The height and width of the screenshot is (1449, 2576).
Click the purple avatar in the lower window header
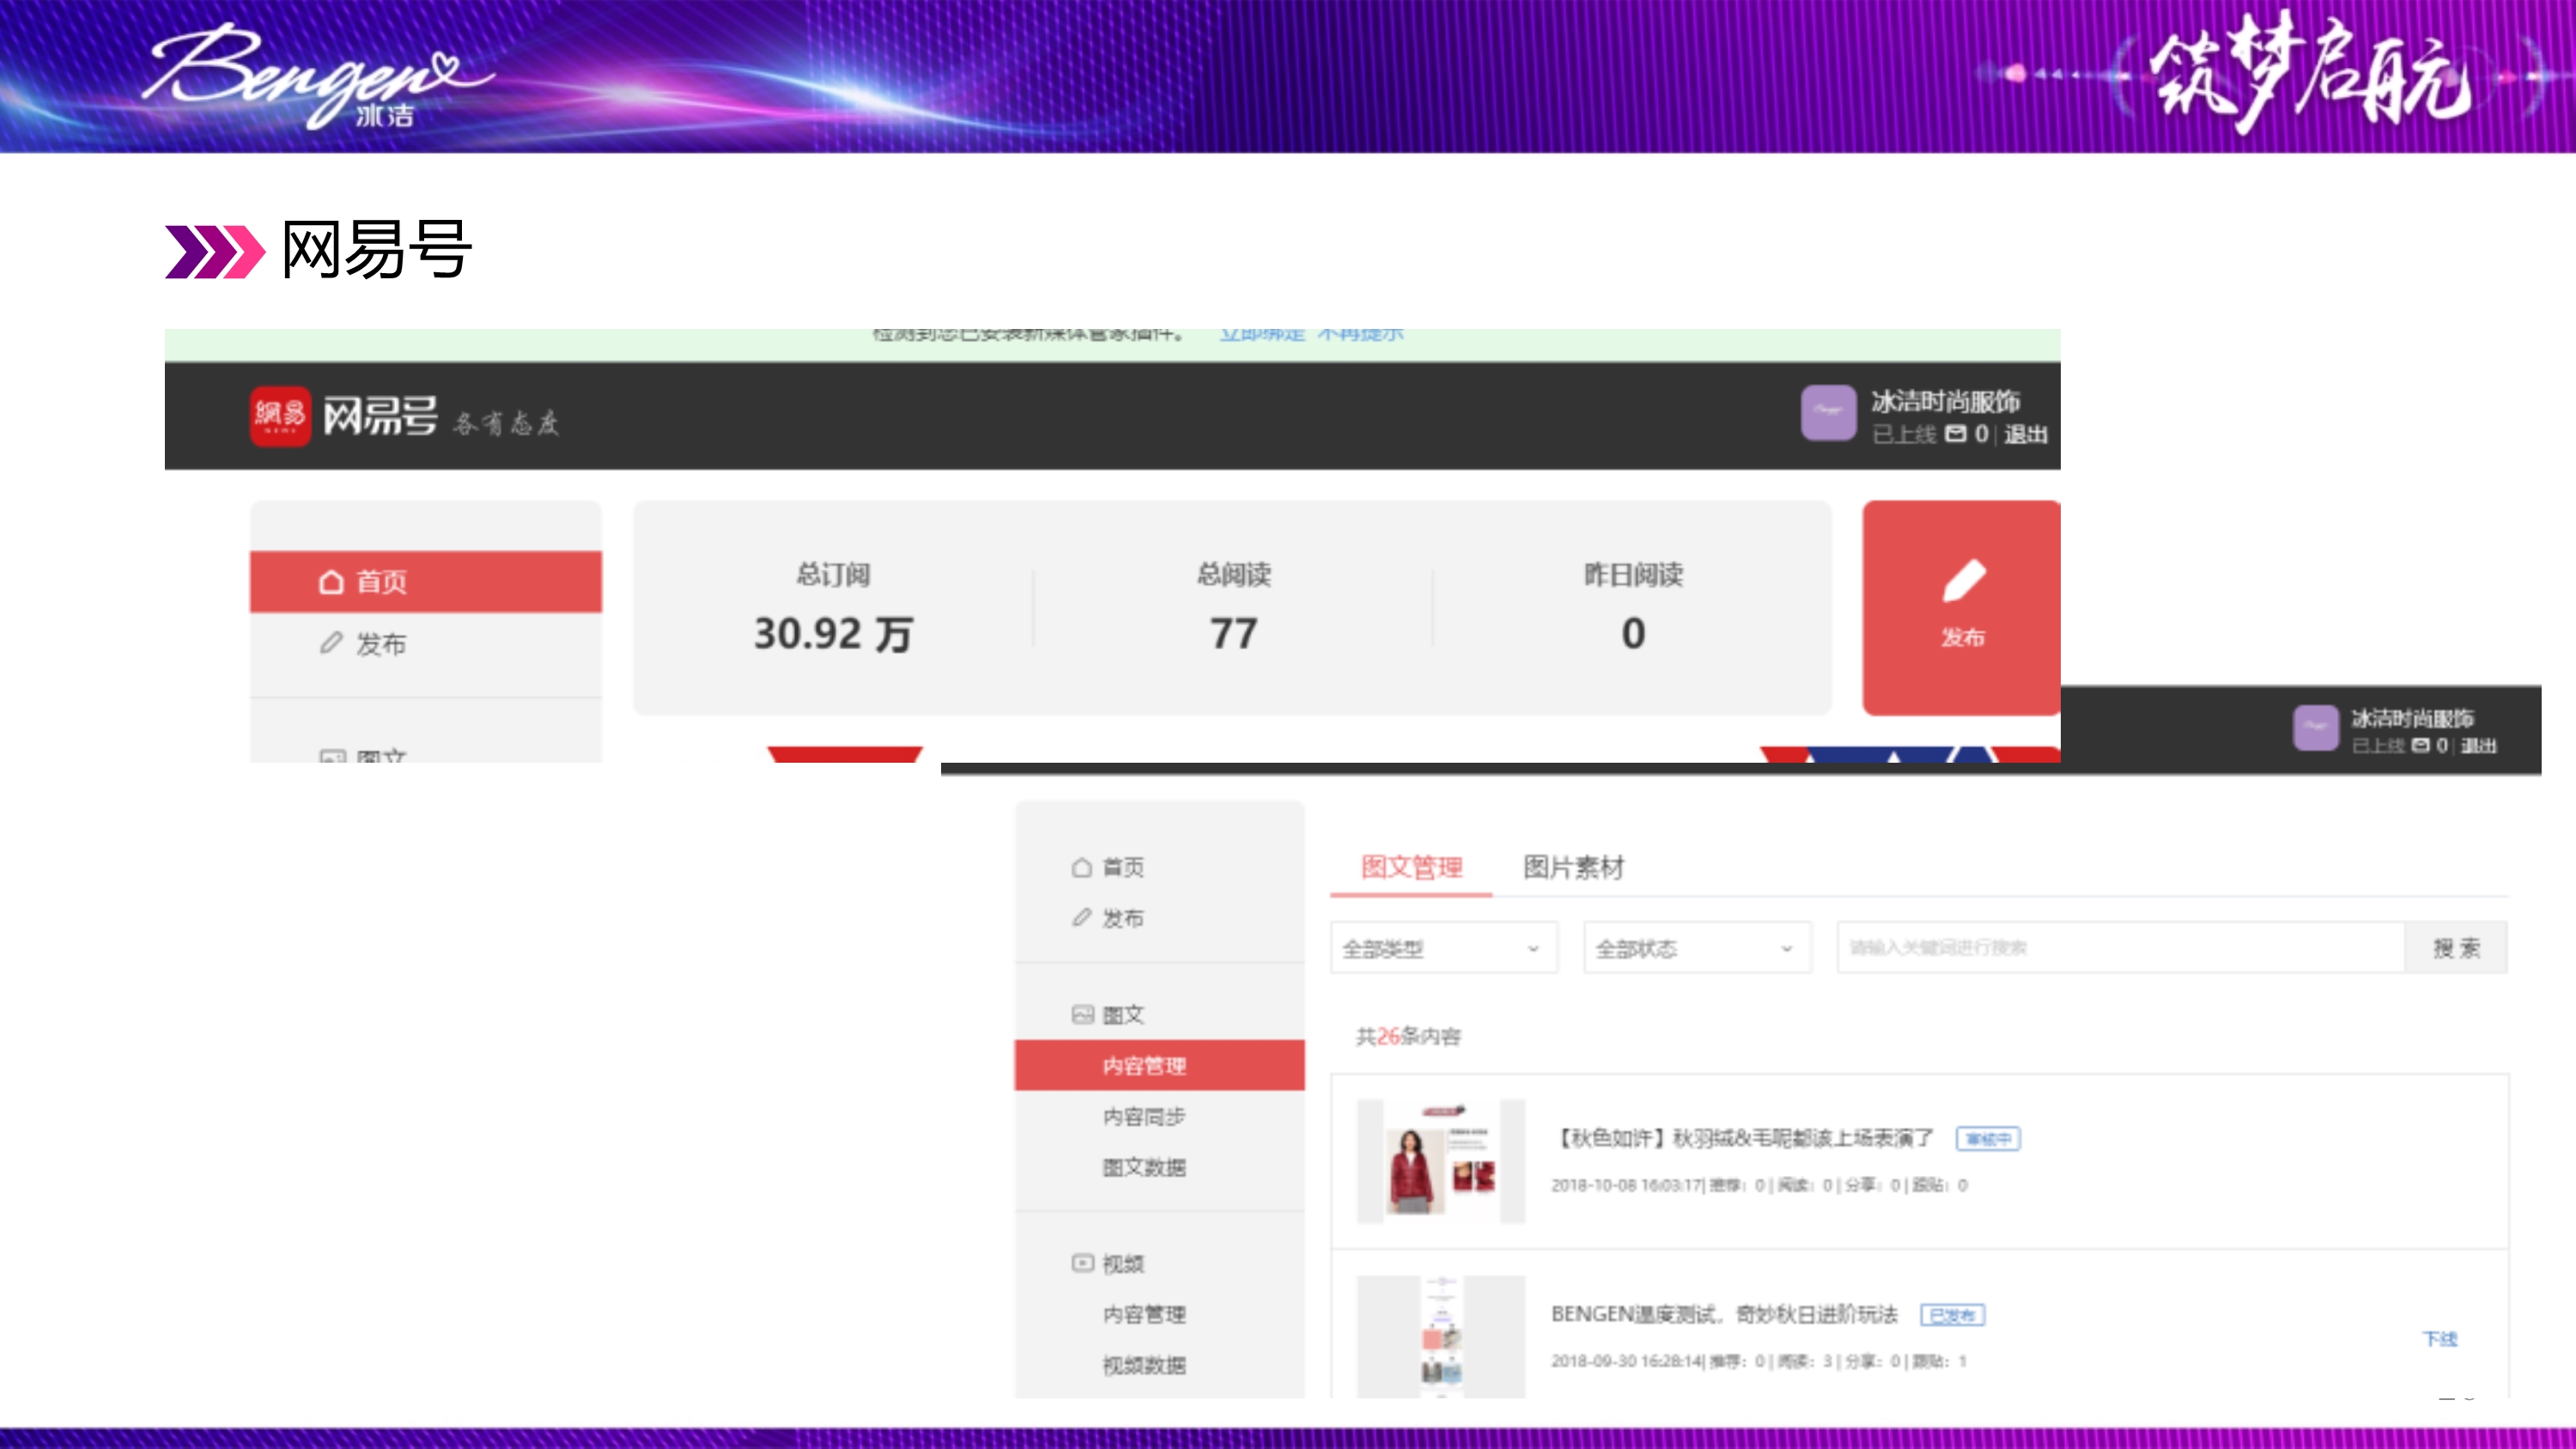2315,728
